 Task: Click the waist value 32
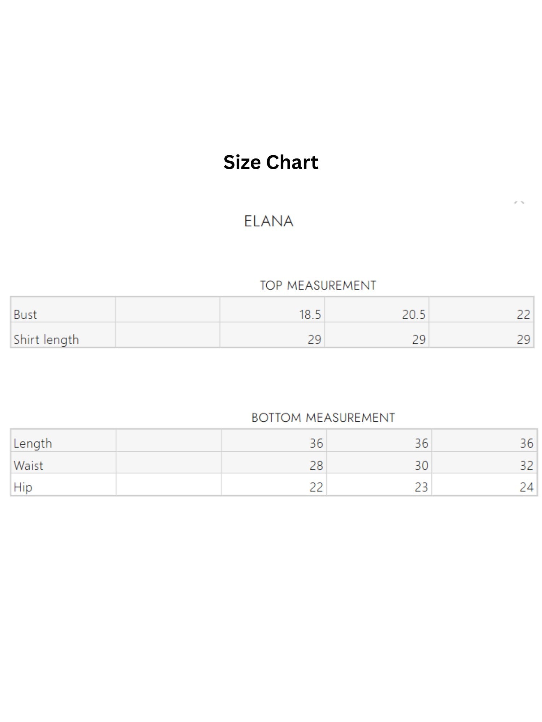(526, 465)
